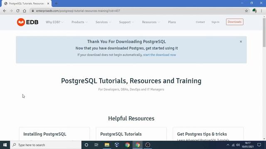Image resolution: width=266 pixels, height=149 pixels.
Task: Click the taskbar clock showing 16:17
Action: pyautogui.click(x=248, y=145)
